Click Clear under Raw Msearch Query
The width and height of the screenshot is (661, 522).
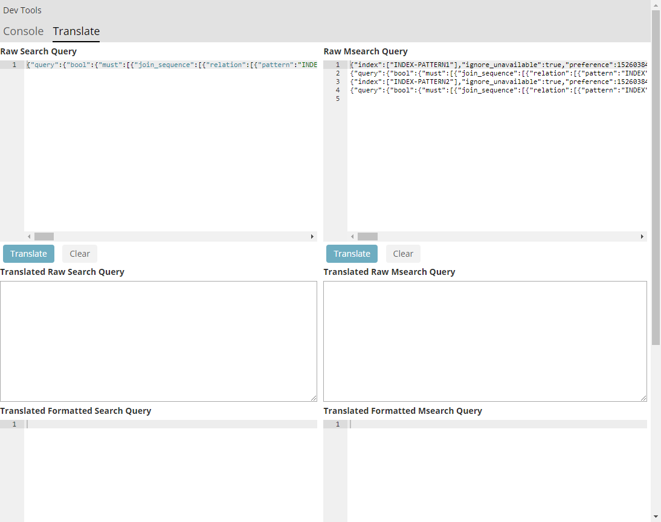pyautogui.click(x=402, y=253)
